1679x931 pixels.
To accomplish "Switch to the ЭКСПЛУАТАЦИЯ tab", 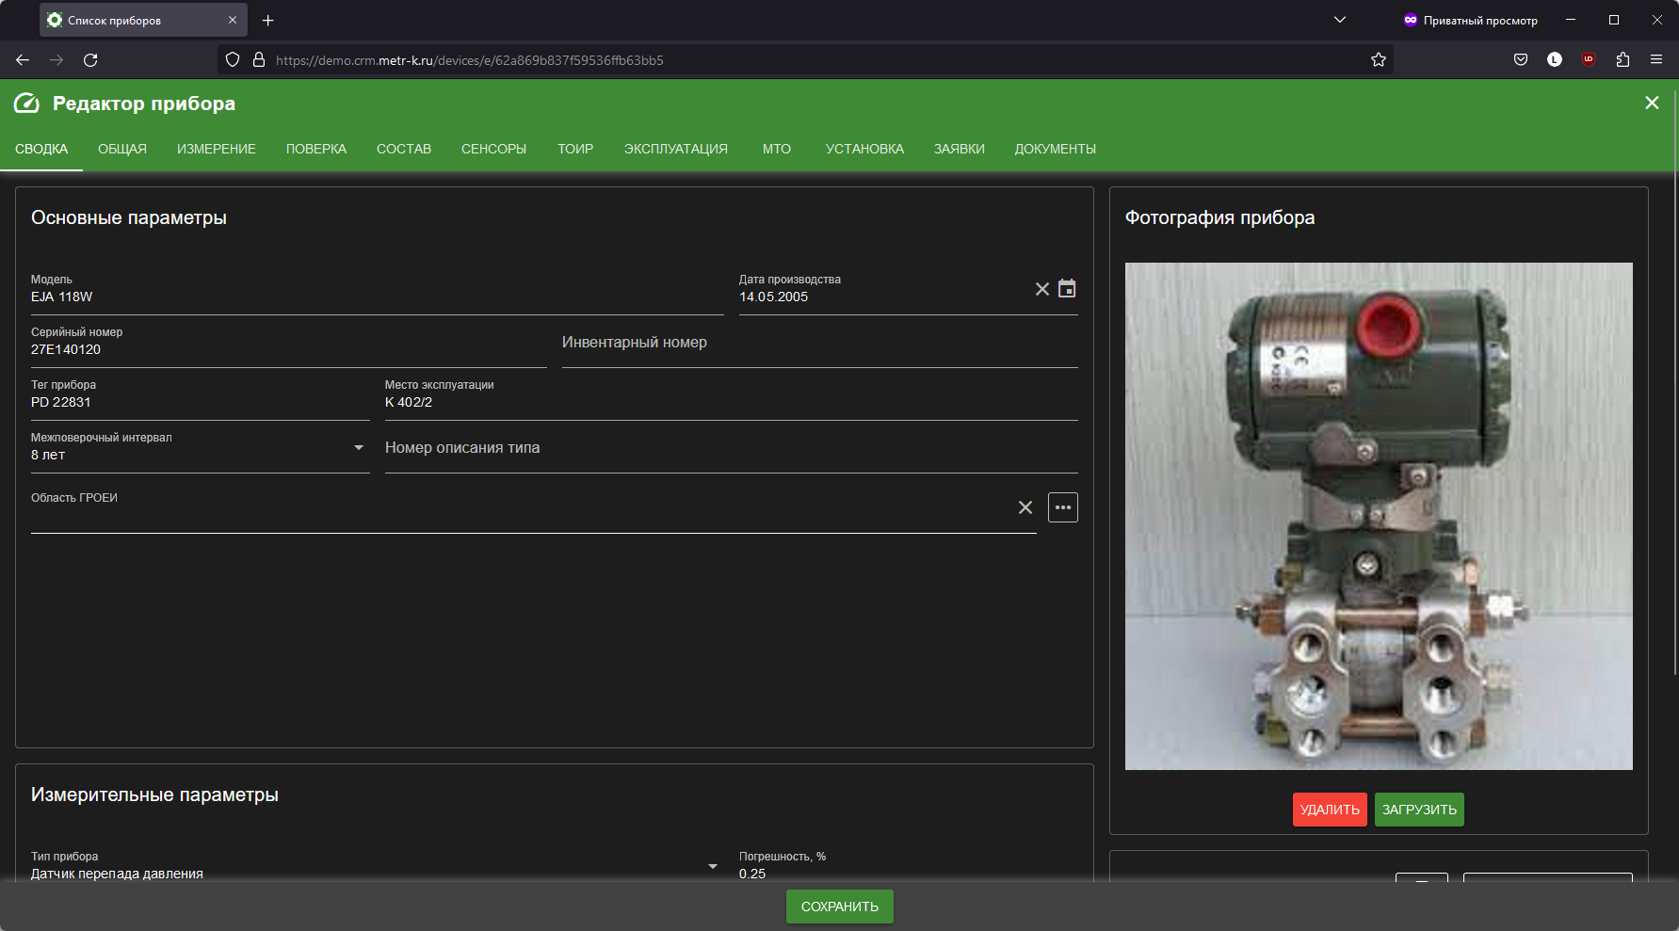I will click(676, 149).
